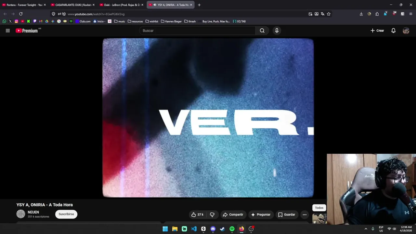Open the NEUEN channel name link
This screenshot has height=234, width=416.
[x=33, y=212]
